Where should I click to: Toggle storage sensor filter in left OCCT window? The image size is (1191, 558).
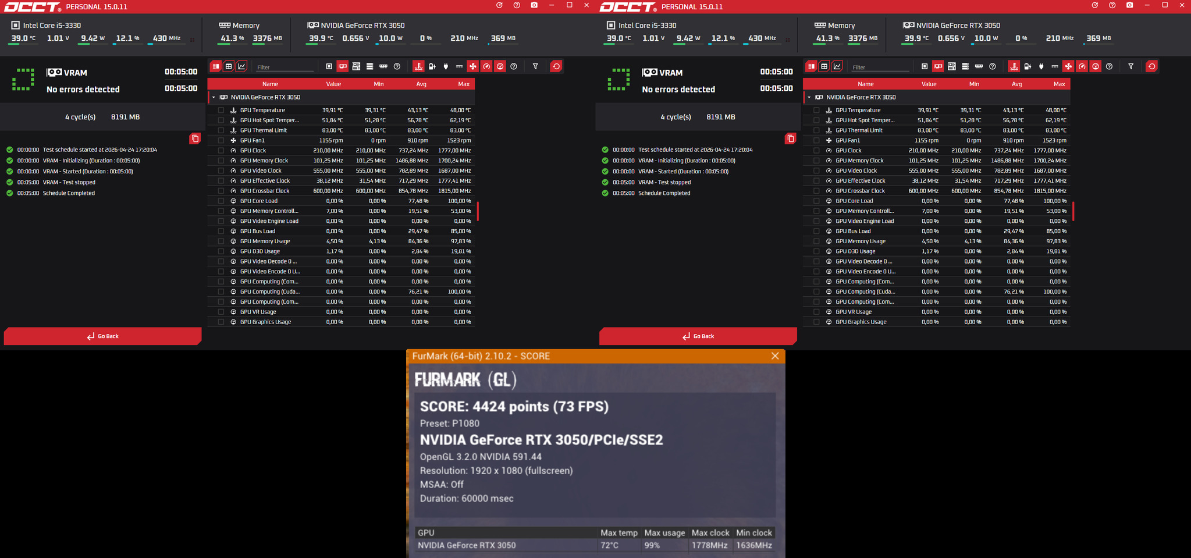(369, 66)
